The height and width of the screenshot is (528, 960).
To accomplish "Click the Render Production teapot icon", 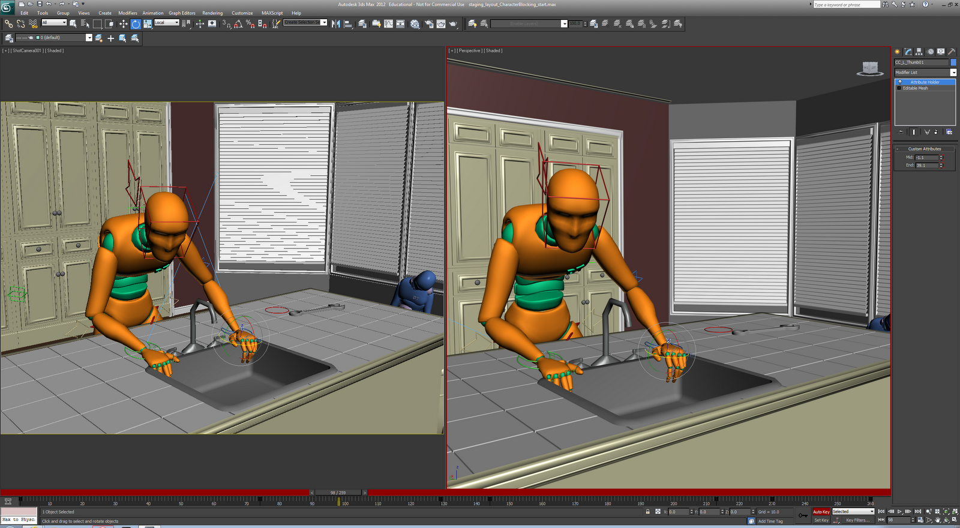I will pyautogui.click(x=453, y=23).
